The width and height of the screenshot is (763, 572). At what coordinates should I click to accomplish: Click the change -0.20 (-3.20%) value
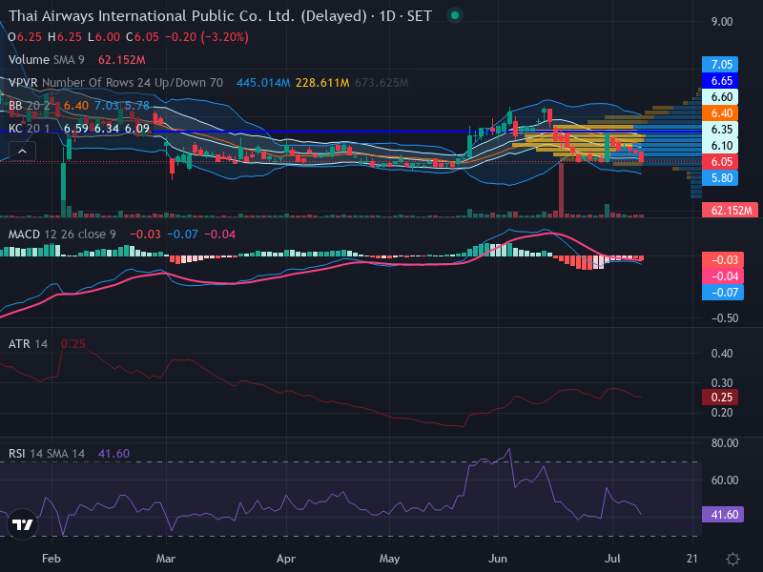pos(207,37)
